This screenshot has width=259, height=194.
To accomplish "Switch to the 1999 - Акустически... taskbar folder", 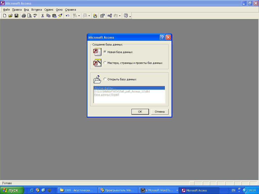I will [x=77, y=190].
